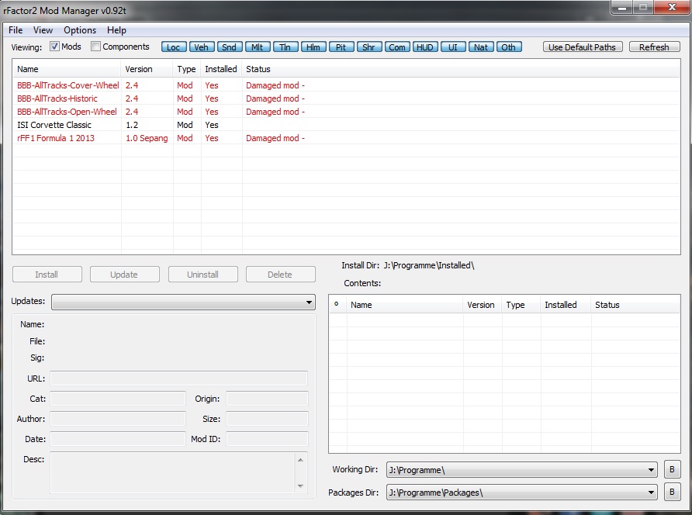Open the Options menu

pos(80,30)
